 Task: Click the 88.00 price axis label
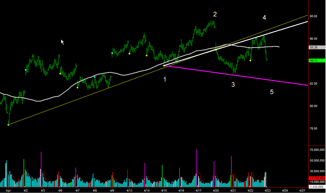tap(313, 16)
